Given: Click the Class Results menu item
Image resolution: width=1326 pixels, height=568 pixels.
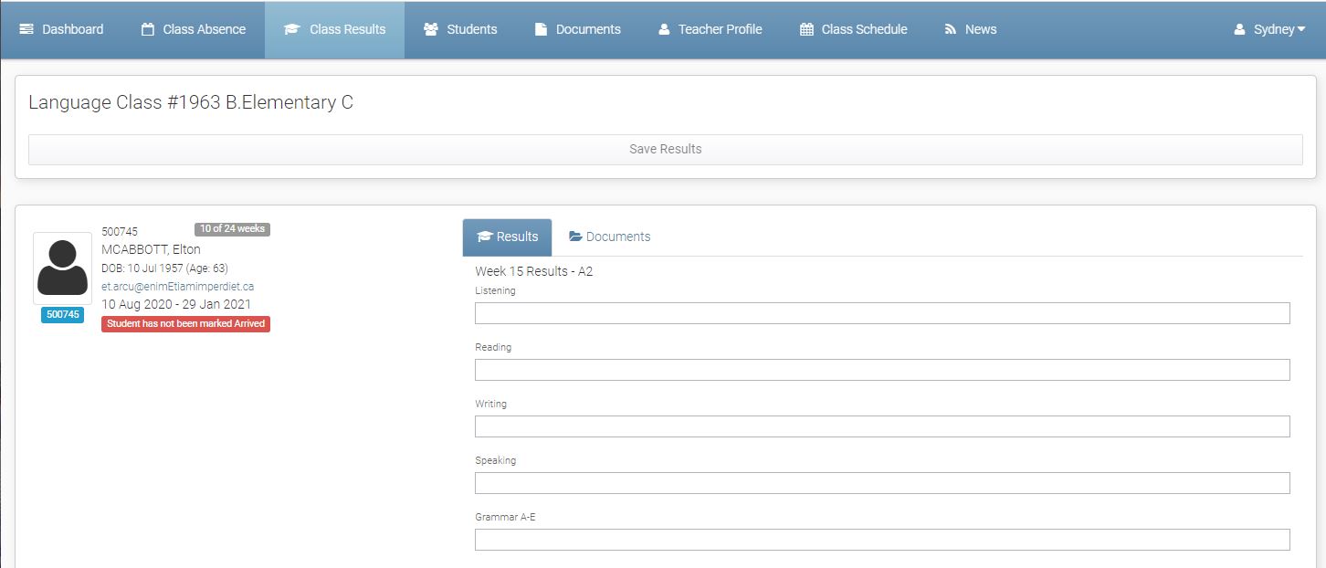Looking at the screenshot, I should click(334, 28).
